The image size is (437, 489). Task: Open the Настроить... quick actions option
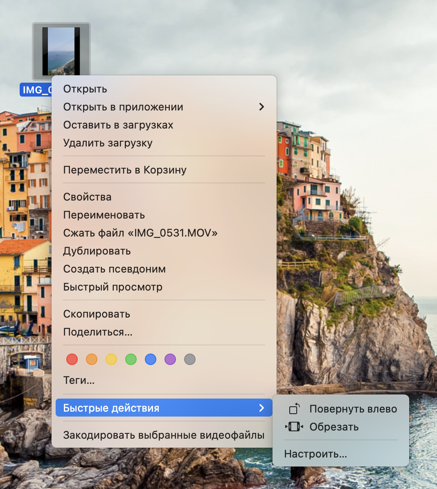[315, 453]
